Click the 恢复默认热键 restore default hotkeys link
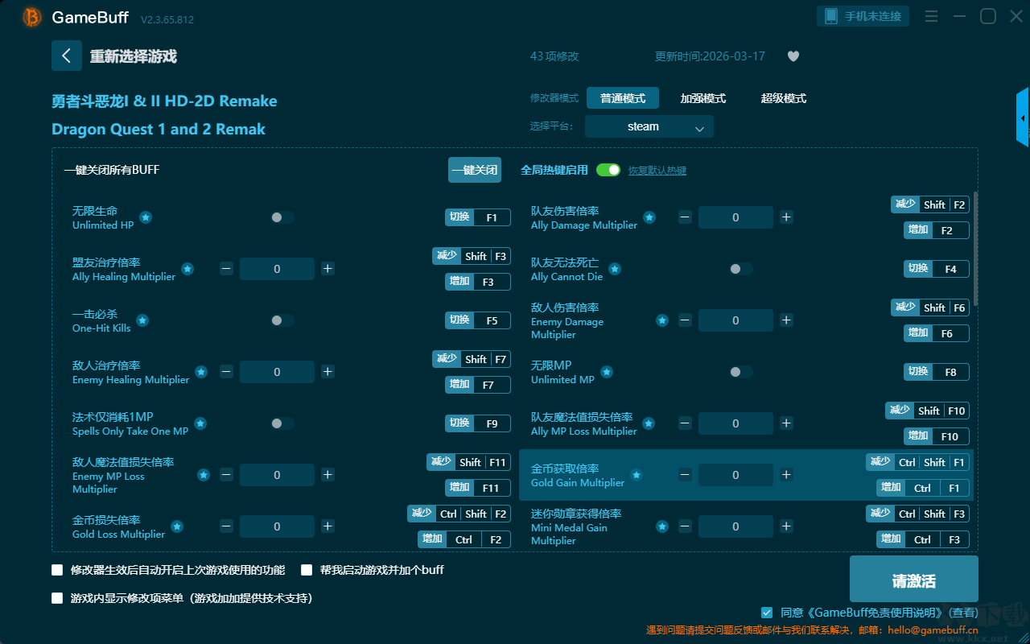The height and width of the screenshot is (644, 1030). (x=657, y=171)
